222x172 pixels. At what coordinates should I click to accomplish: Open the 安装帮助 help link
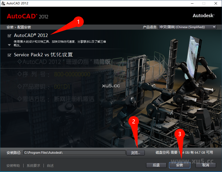point(13,166)
